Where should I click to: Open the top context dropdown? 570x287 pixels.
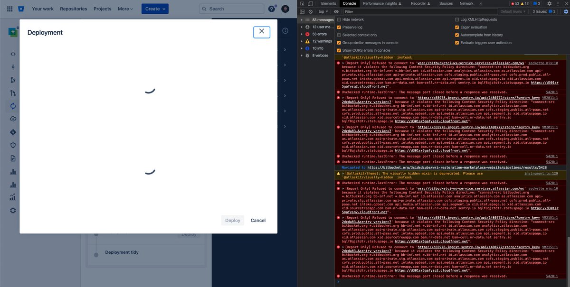click(x=323, y=11)
